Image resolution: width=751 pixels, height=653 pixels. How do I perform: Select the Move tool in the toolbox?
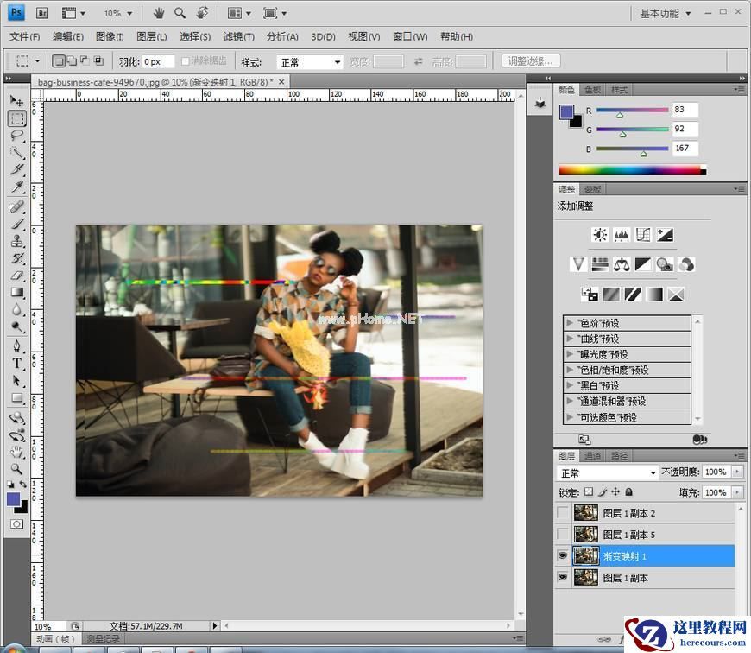coord(16,101)
